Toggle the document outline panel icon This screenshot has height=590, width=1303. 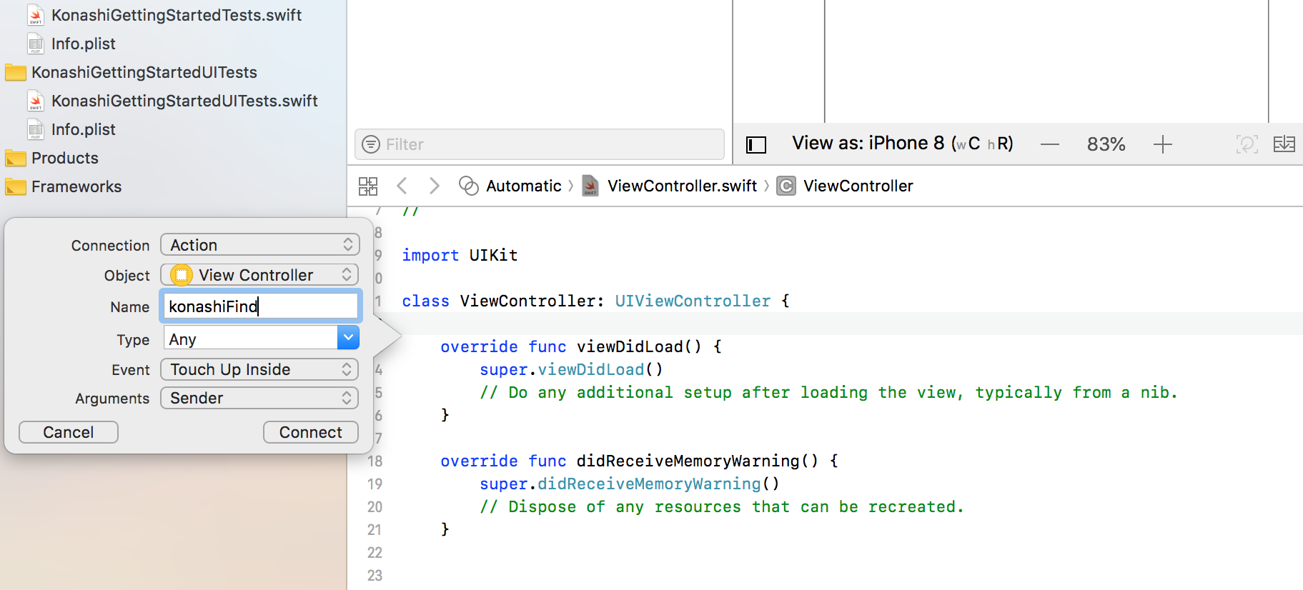755,145
